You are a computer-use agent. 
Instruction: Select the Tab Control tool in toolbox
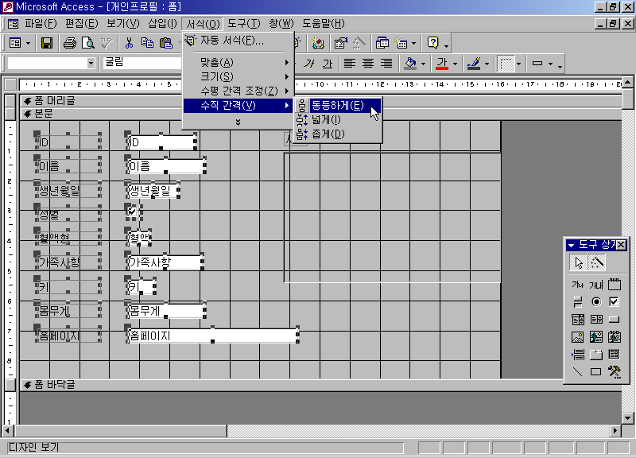click(595, 355)
